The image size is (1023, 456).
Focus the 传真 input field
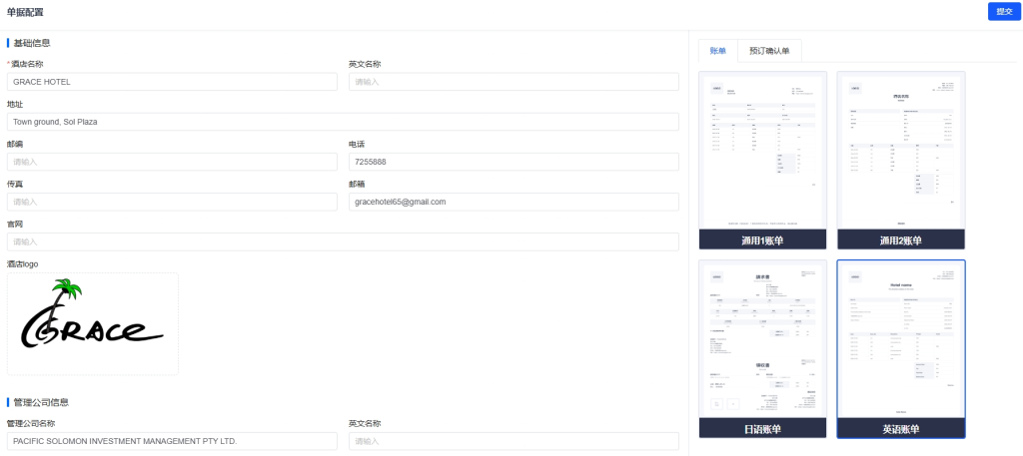172,202
